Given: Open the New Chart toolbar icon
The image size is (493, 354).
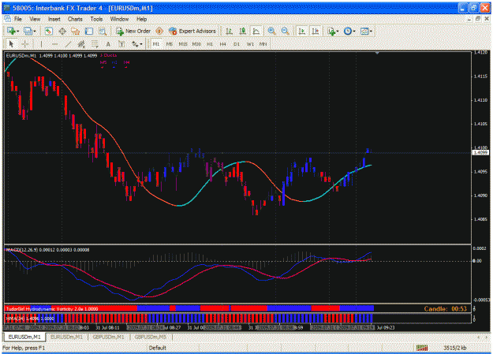Looking at the screenshot, I should [x=11, y=31].
